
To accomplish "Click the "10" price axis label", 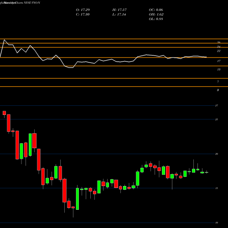I will (217, 223).
